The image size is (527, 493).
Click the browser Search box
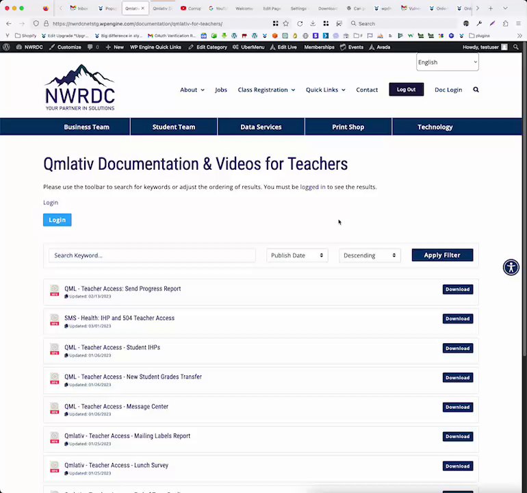402,23
